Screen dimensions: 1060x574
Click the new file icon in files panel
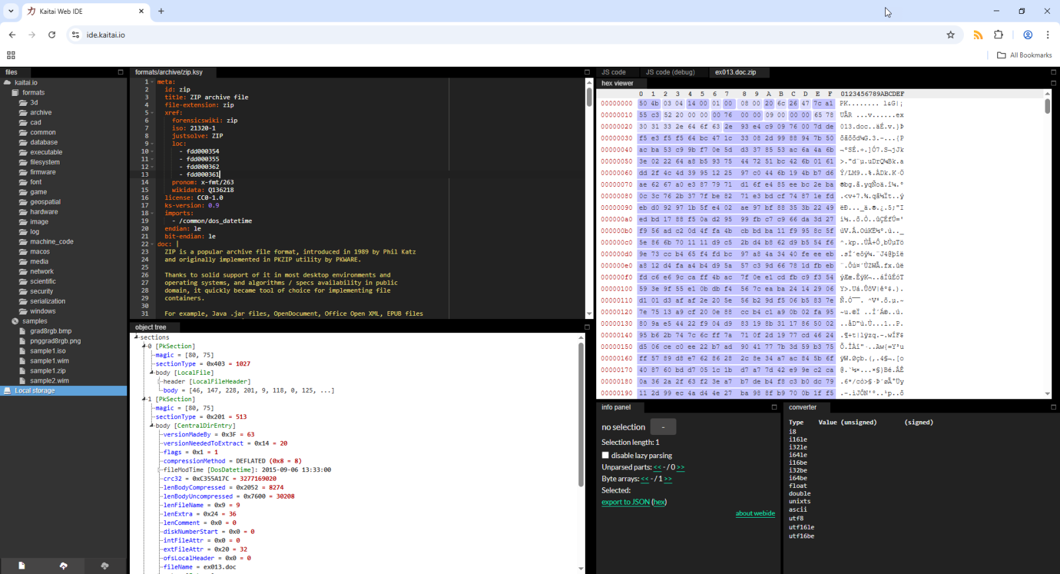click(x=21, y=565)
